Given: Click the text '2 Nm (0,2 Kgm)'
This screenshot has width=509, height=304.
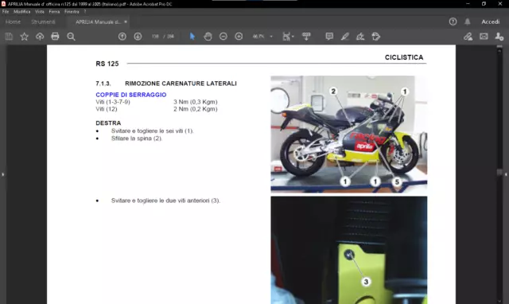Looking at the screenshot, I should [196, 109].
